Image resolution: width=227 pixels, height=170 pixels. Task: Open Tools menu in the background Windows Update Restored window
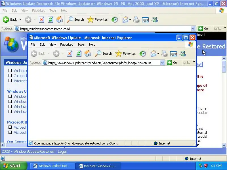[53, 10]
